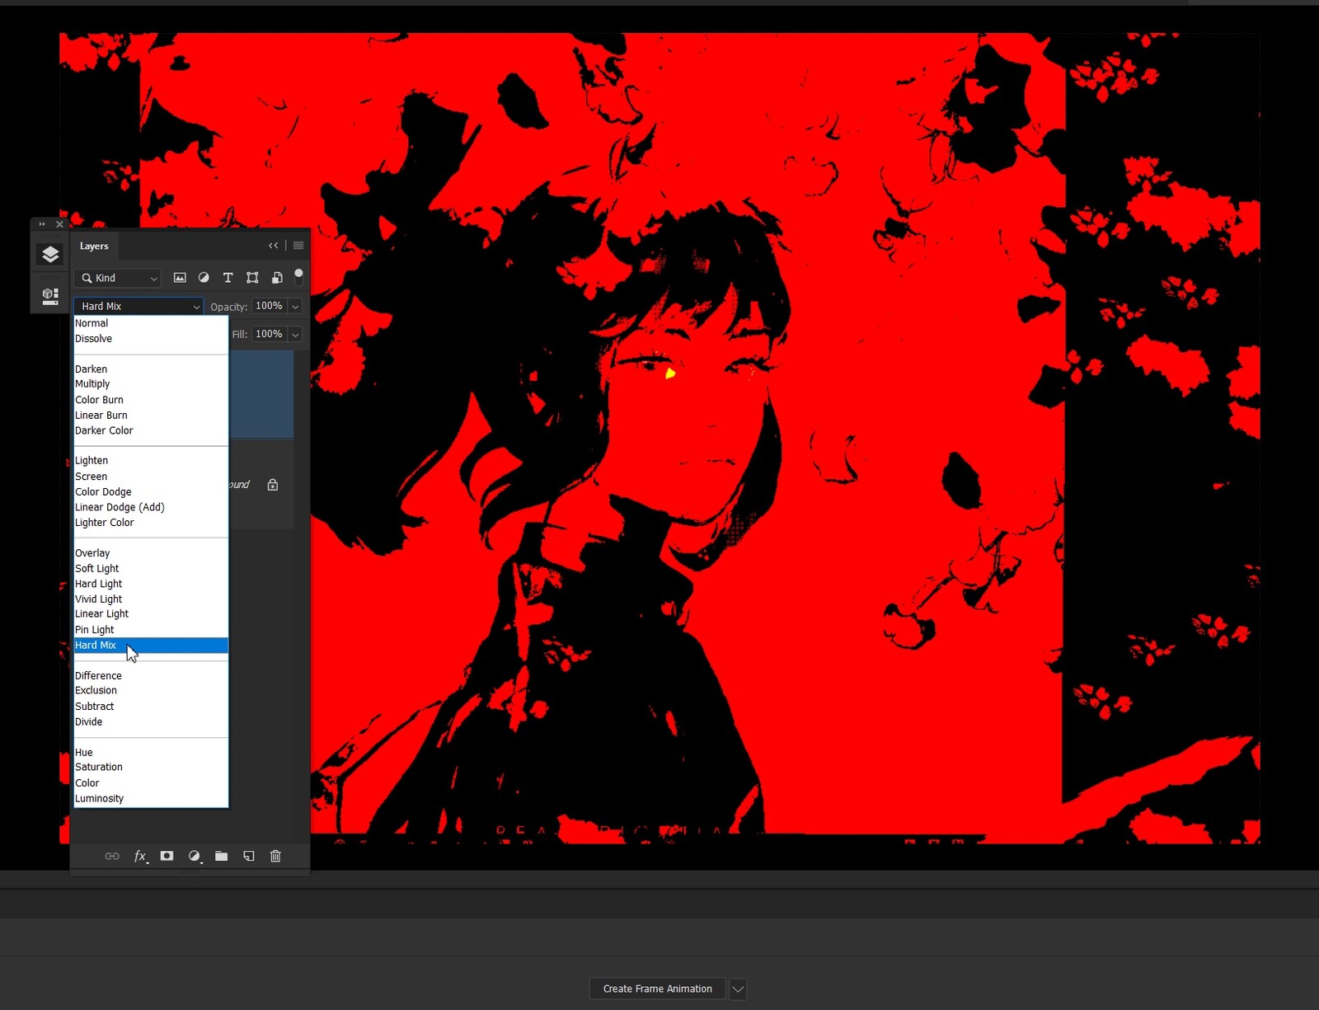This screenshot has height=1010, width=1319.
Task: Filter for adjustment layers icon
Action: point(204,278)
